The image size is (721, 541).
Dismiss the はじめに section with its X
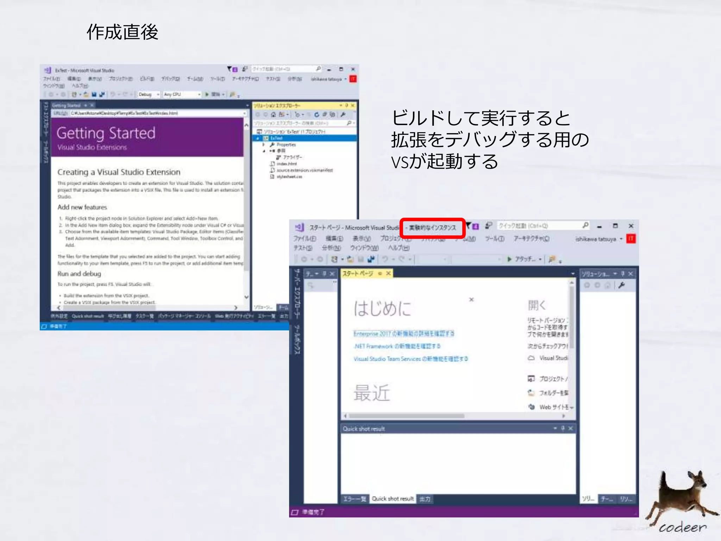coord(471,299)
